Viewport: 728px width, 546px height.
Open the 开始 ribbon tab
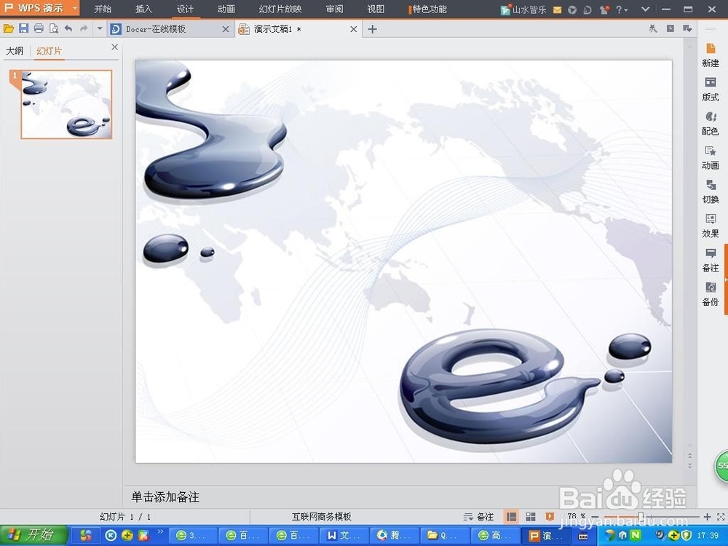(103, 9)
